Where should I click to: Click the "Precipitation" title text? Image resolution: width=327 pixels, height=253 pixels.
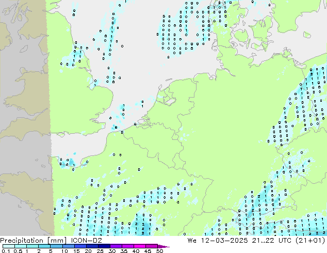click(22, 241)
